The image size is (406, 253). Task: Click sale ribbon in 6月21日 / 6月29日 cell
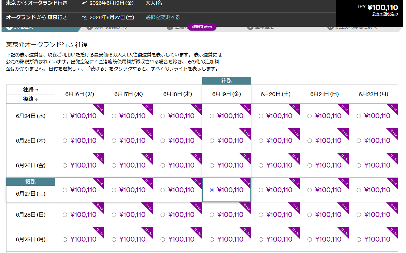click(x=344, y=232)
